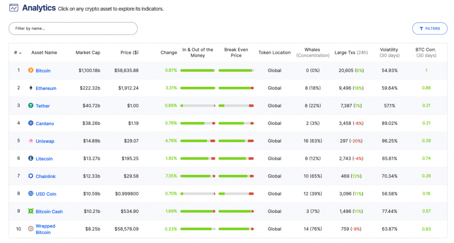
Task: Open the Tether asset link
Action: [x=43, y=106]
